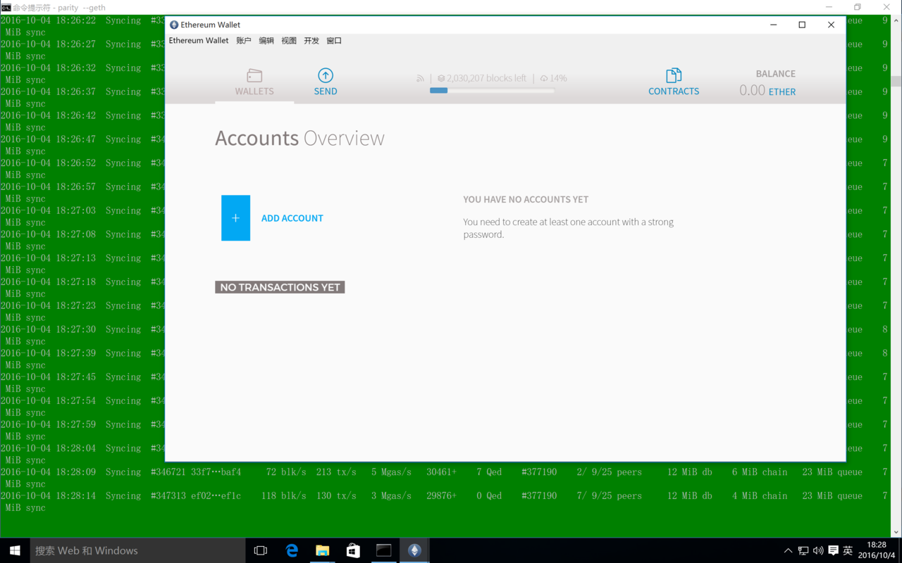Click the 'Accounts Overview' heading
The image size is (902, 563).
[x=299, y=138]
